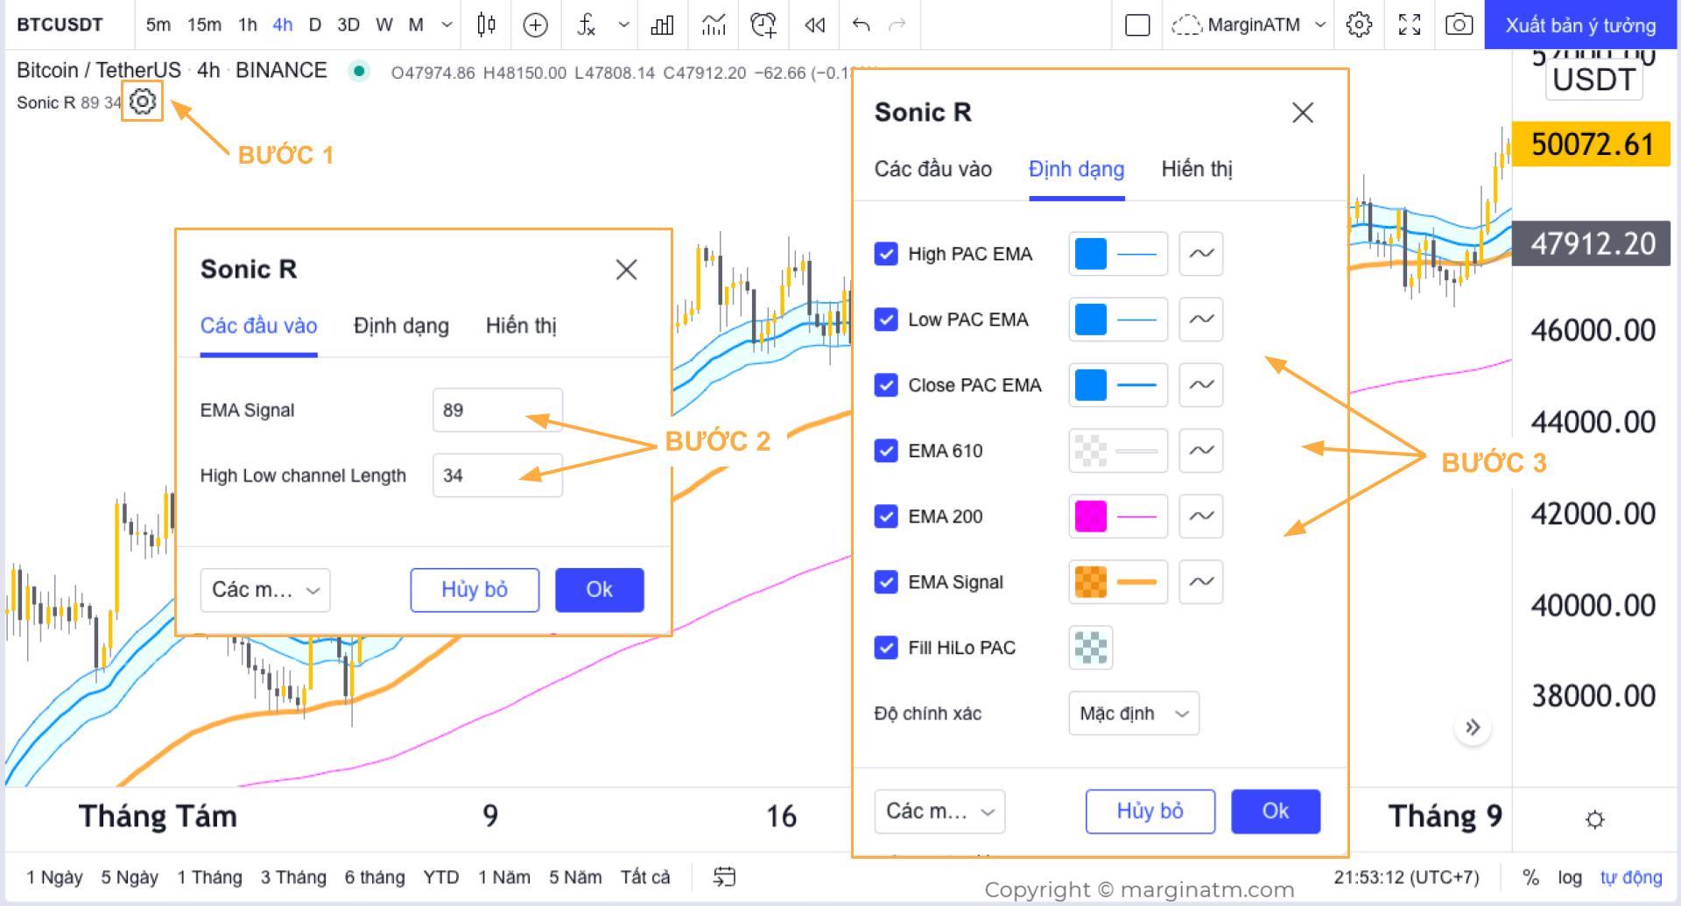Click the green market status dot

(359, 71)
